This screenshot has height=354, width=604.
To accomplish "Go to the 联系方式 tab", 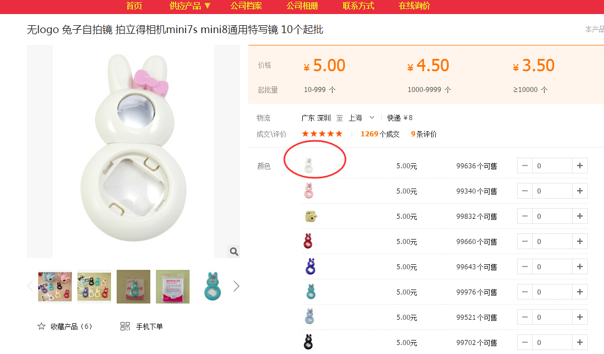I will 358,6.
